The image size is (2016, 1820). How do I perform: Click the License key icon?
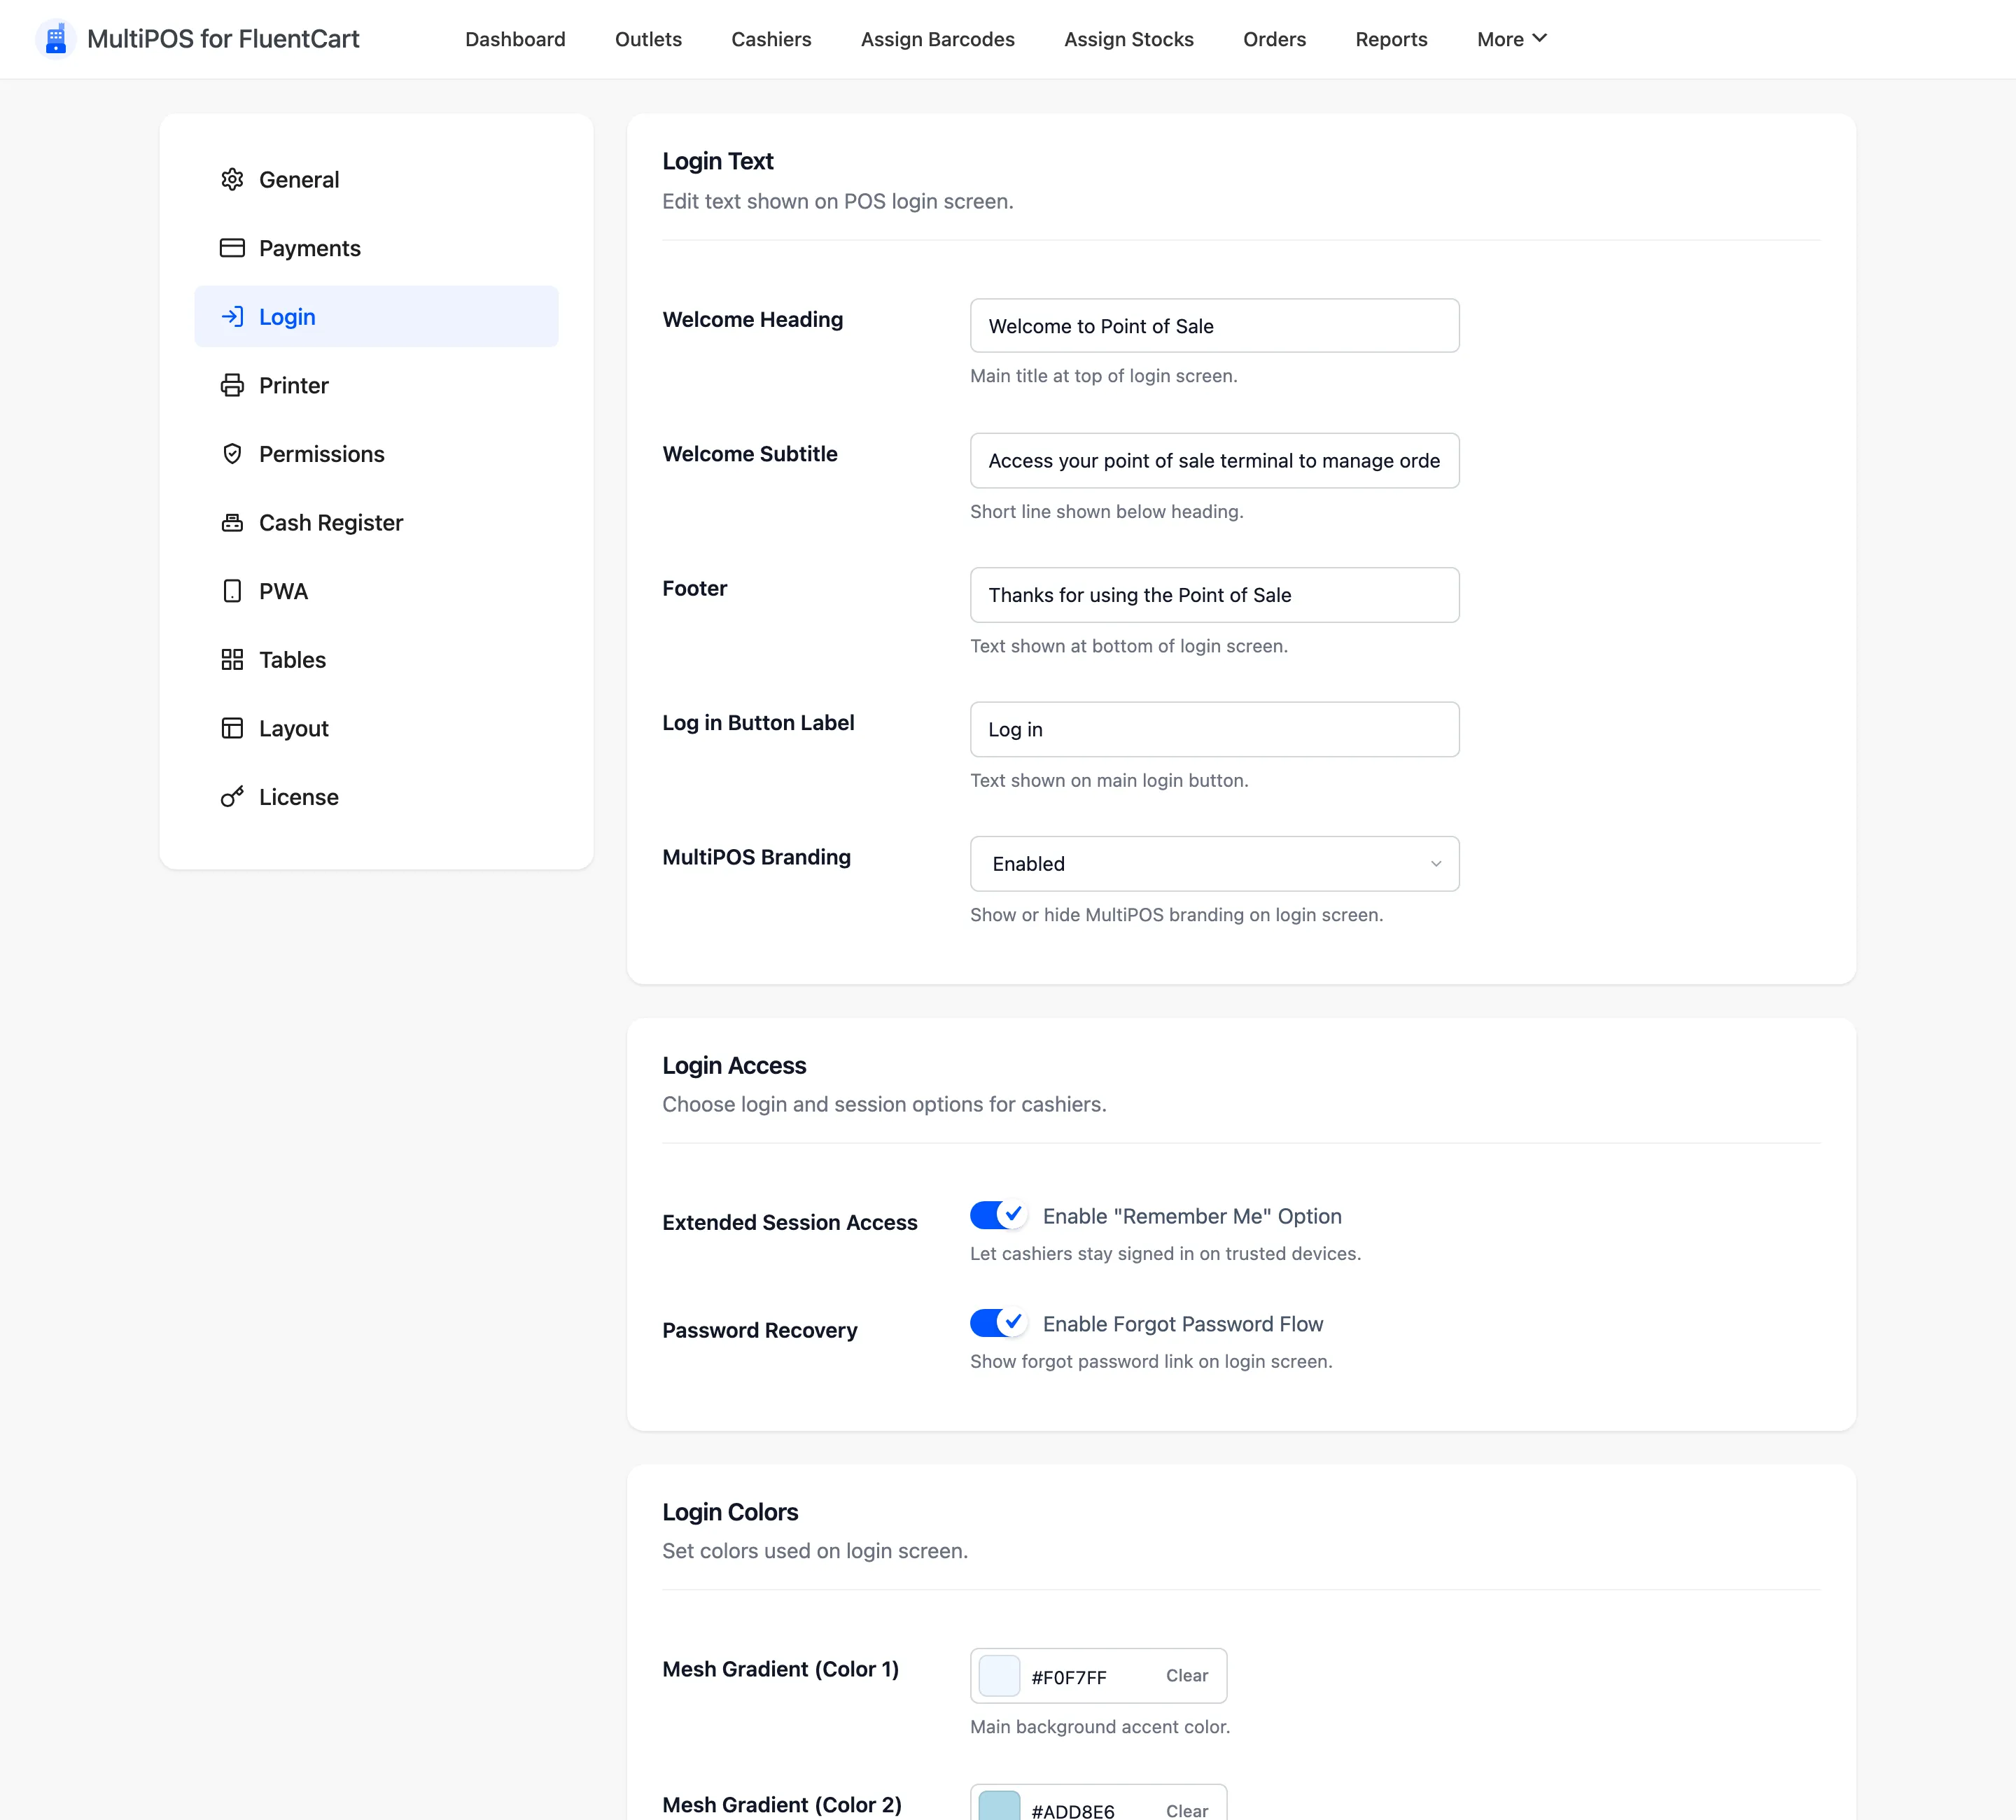[232, 797]
